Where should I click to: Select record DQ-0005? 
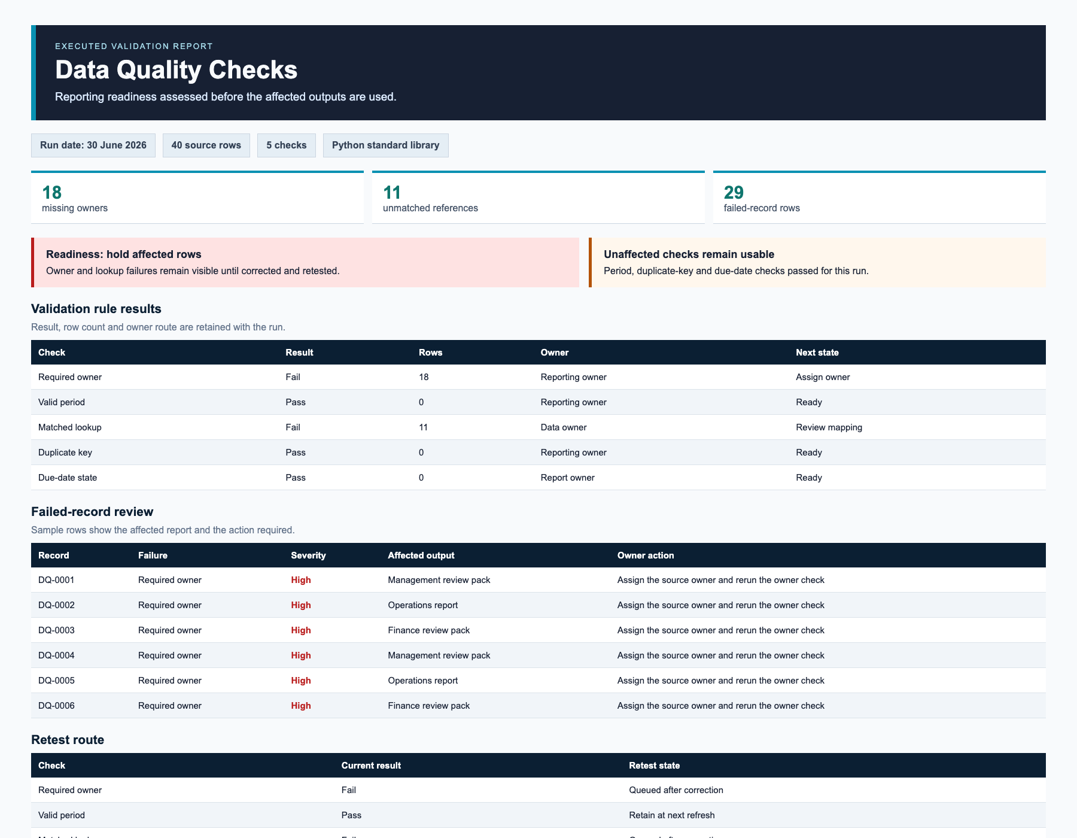[56, 681]
